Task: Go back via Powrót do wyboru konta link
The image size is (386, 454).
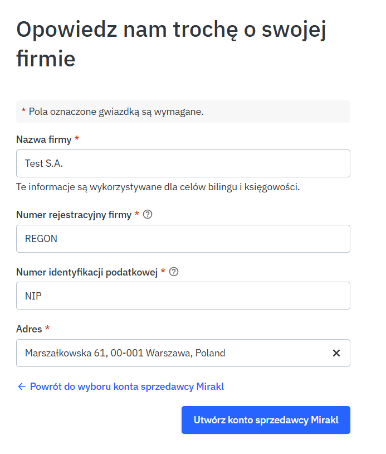Action: point(126,387)
